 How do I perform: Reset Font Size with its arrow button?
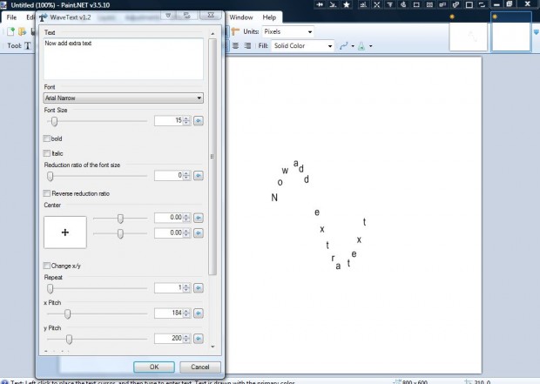point(199,120)
